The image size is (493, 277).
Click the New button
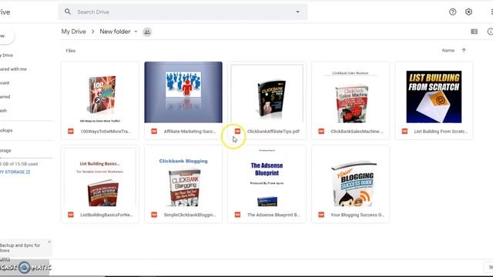coord(6,36)
